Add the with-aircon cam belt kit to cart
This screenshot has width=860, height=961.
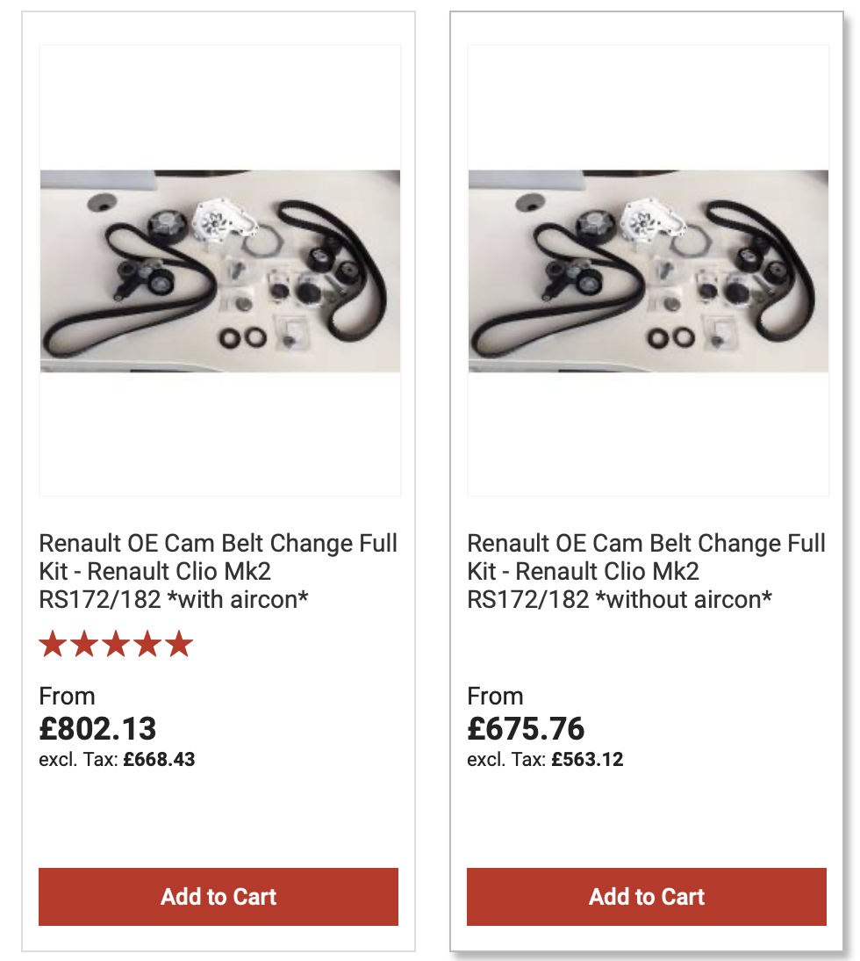[219, 897]
